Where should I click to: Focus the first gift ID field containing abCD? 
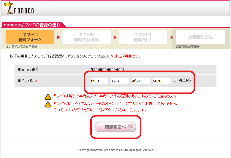99,81
